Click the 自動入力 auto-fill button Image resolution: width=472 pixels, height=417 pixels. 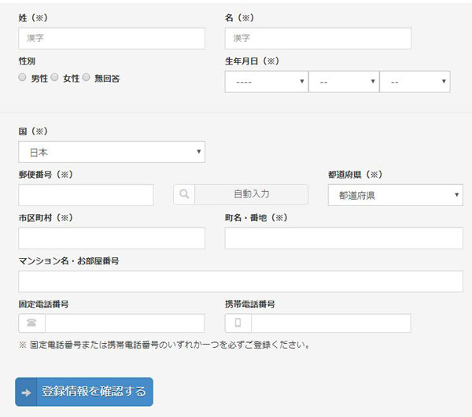(252, 194)
